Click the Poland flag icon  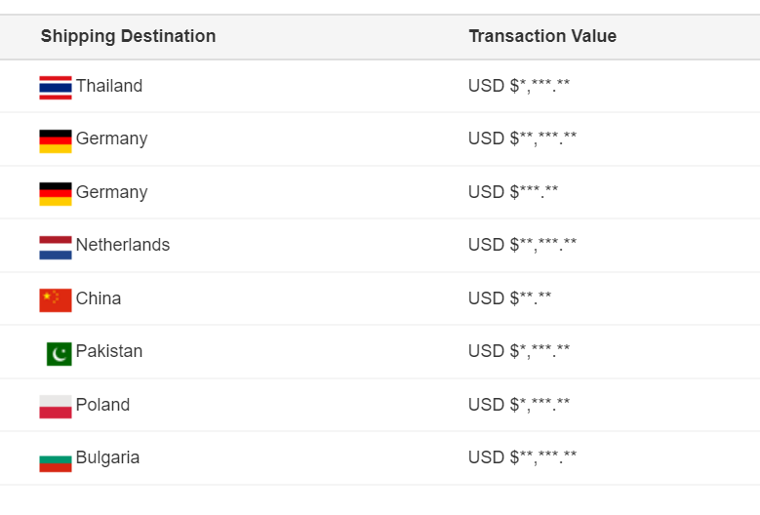pyautogui.click(x=56, y=407)
